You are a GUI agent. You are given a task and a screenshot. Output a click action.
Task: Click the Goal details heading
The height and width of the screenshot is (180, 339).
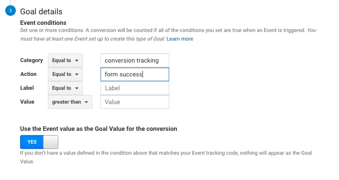click(41, 11)
